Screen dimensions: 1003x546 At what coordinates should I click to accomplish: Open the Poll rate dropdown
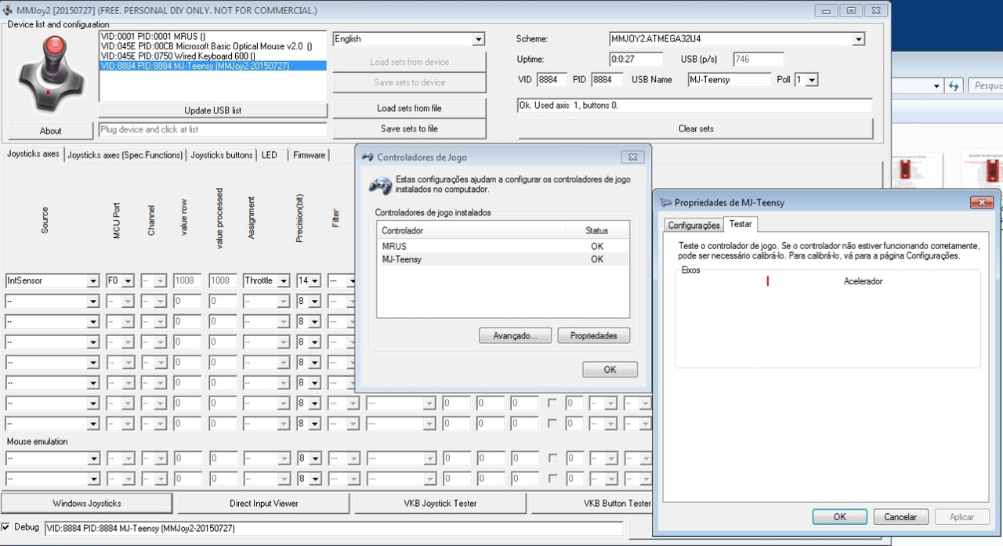coord(811,80)
